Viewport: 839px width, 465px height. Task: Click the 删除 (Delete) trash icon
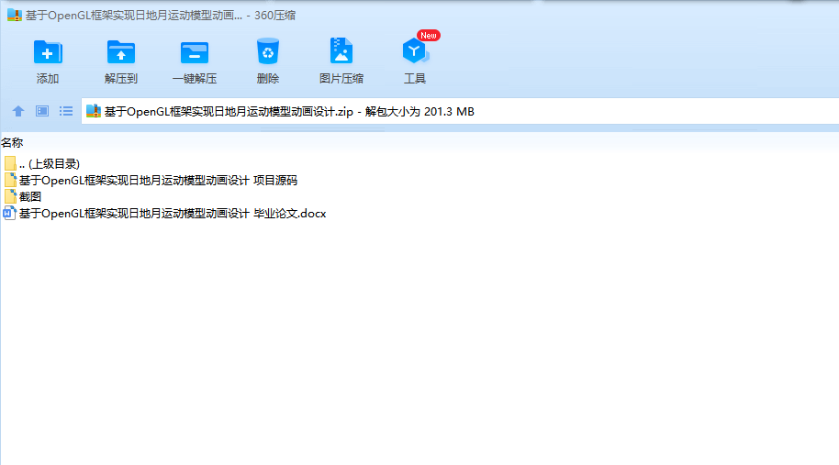[267, 52]
